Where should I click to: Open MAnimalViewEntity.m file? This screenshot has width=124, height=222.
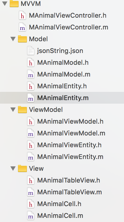point(70,157)
